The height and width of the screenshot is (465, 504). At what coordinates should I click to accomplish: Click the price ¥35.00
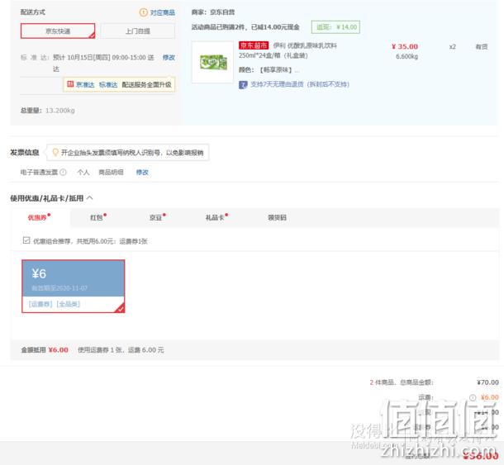tap(405, 46)
